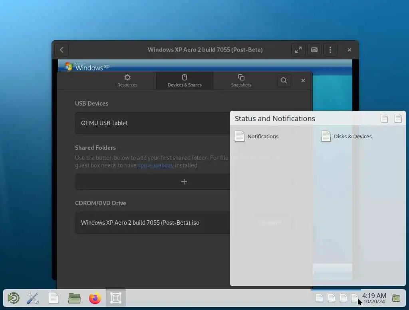Image resolution: width=409 pixels, height=310 pixels.
Task: Click the search magnifier in properties dialog
Action: [284, 80]
